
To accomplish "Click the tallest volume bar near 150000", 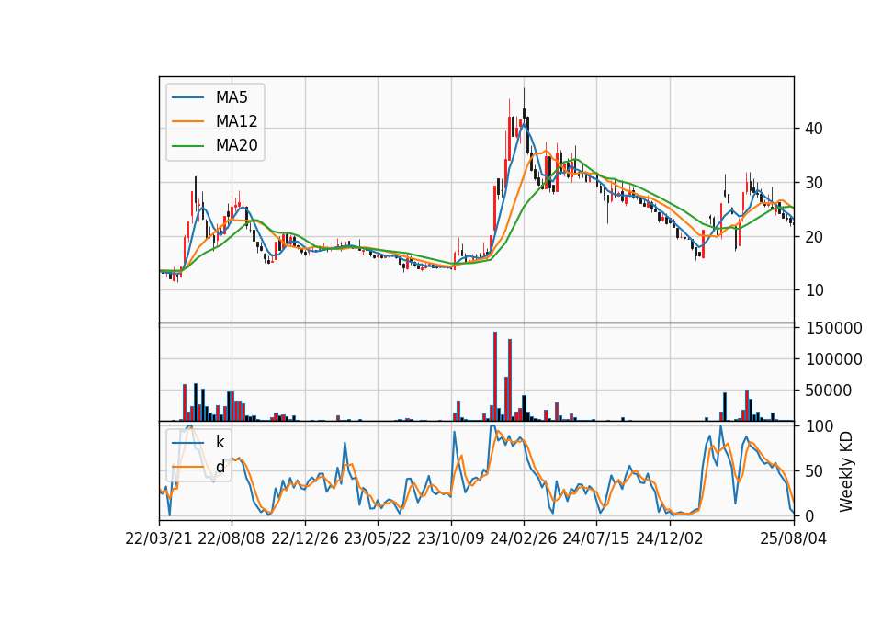I will point(495,377).
